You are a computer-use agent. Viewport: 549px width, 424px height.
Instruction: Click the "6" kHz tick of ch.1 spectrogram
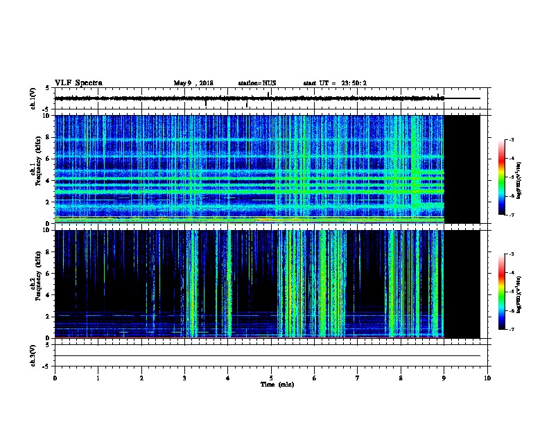[49, 159]
